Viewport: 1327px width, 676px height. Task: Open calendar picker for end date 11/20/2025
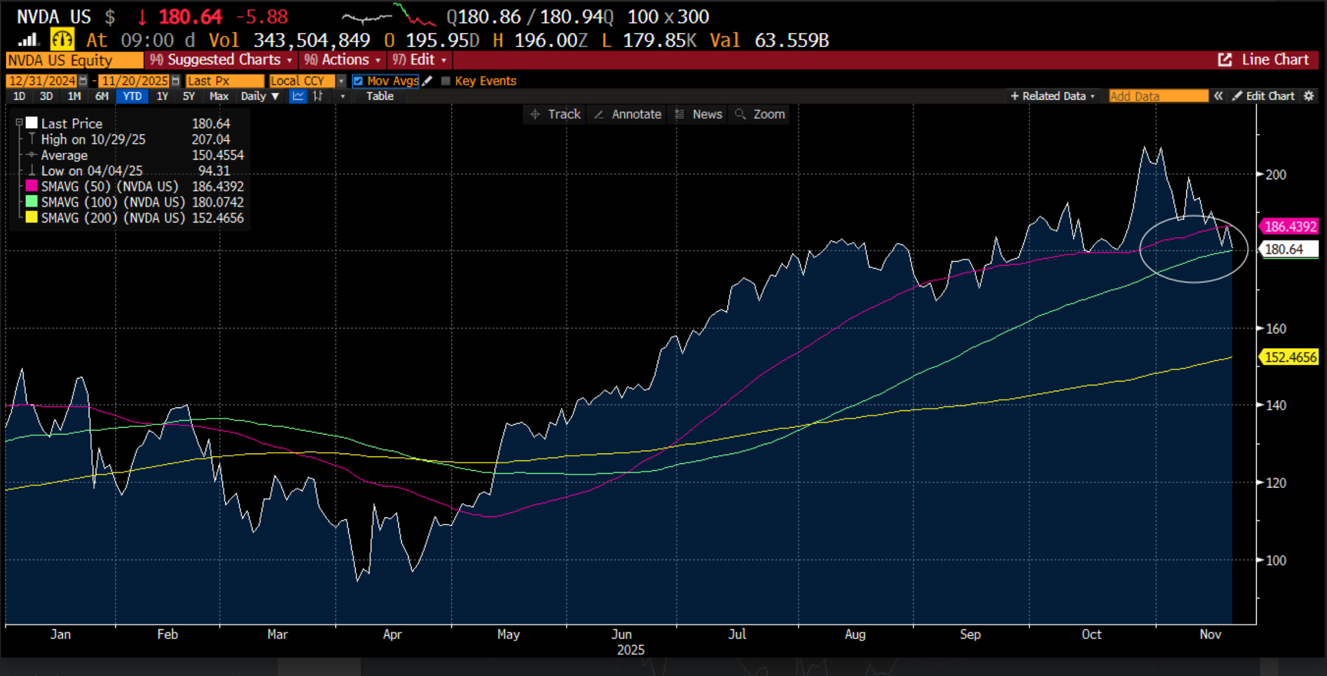175,81
